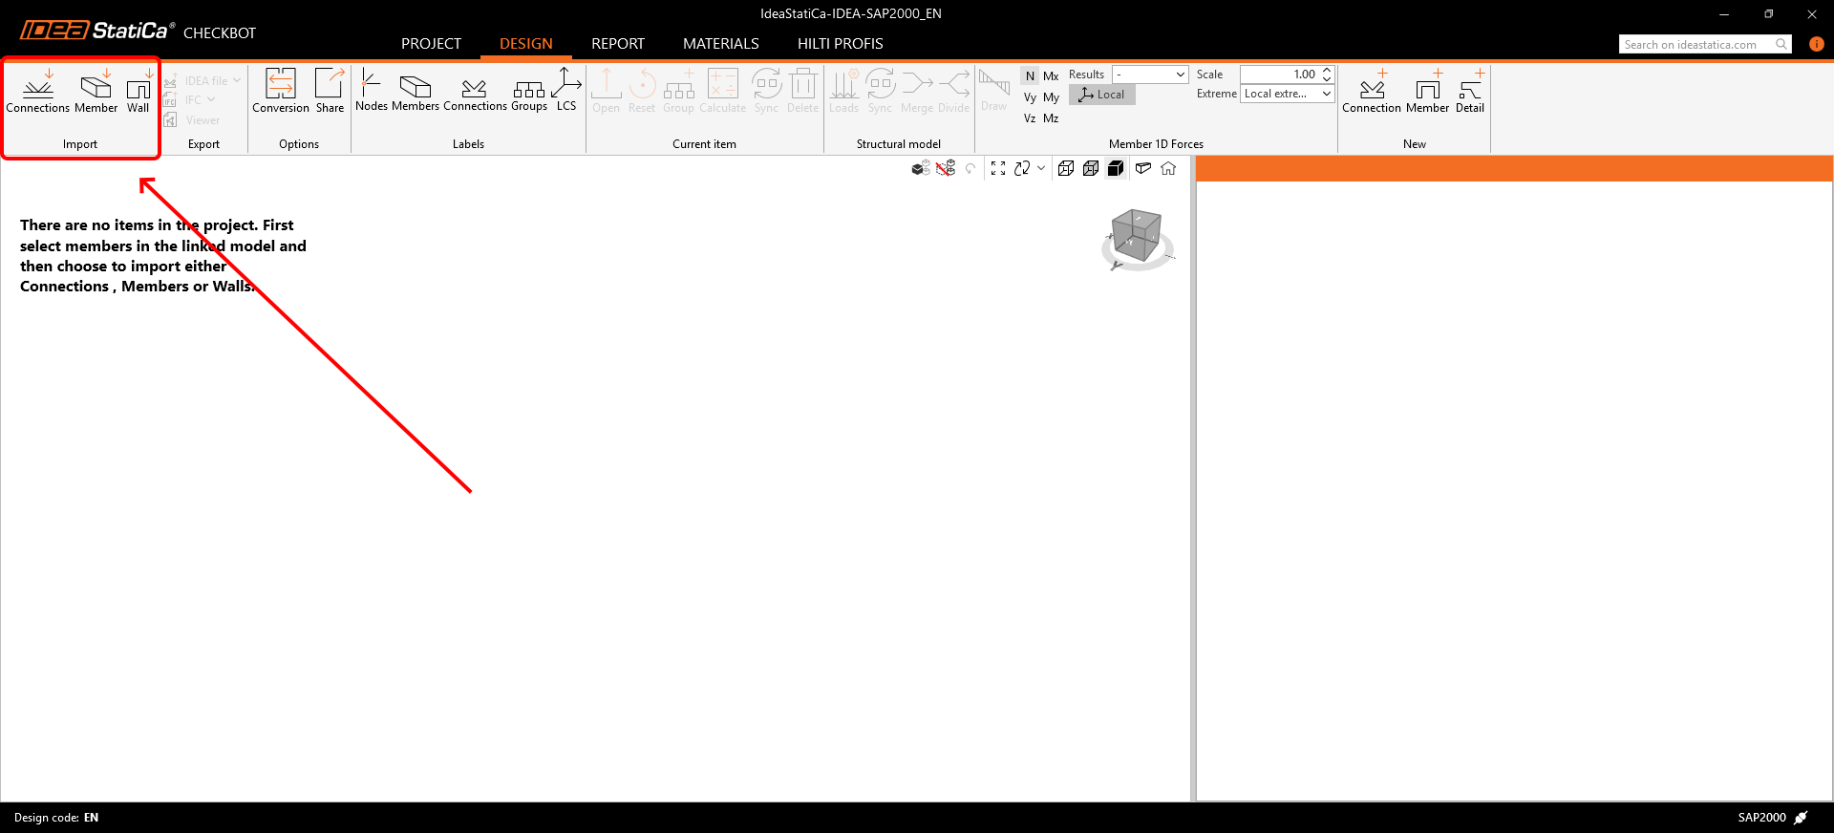Switch to the REPORT tab
Screen dimensions: 1834x833
tap(617, 44)
